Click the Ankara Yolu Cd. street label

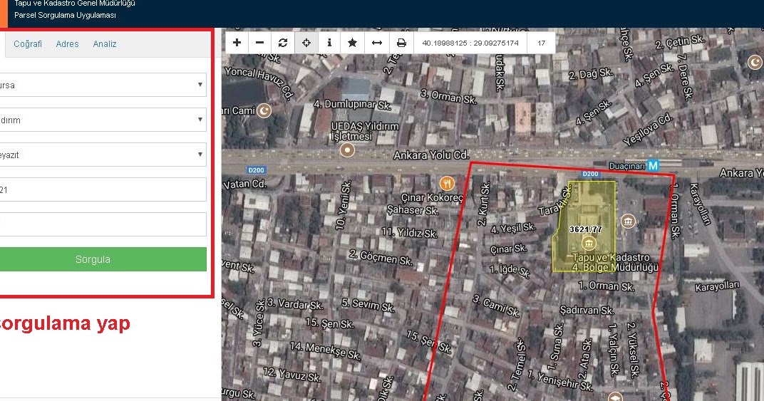coord(431,155)
